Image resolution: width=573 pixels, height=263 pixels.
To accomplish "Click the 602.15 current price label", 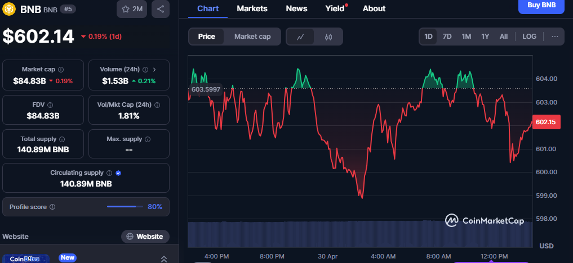I will (x=545, y=122).
